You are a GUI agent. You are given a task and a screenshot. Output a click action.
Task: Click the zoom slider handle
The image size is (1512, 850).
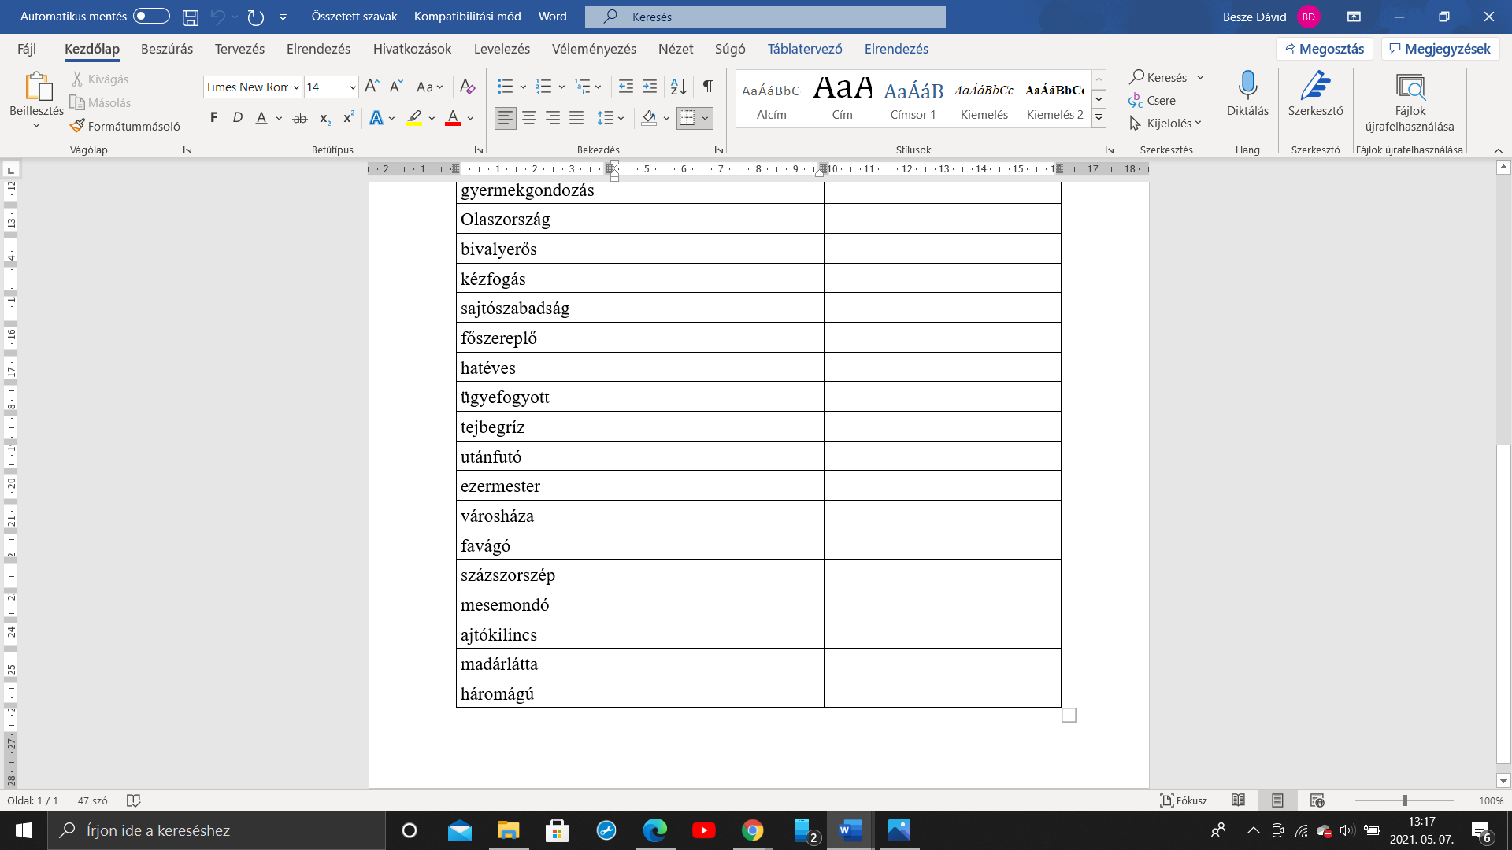pyautogui.click(x=1404, y=800)
